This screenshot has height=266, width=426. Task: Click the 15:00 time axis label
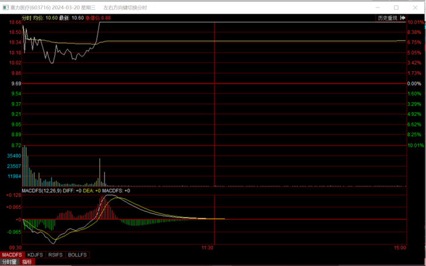(x=399, y=248)
